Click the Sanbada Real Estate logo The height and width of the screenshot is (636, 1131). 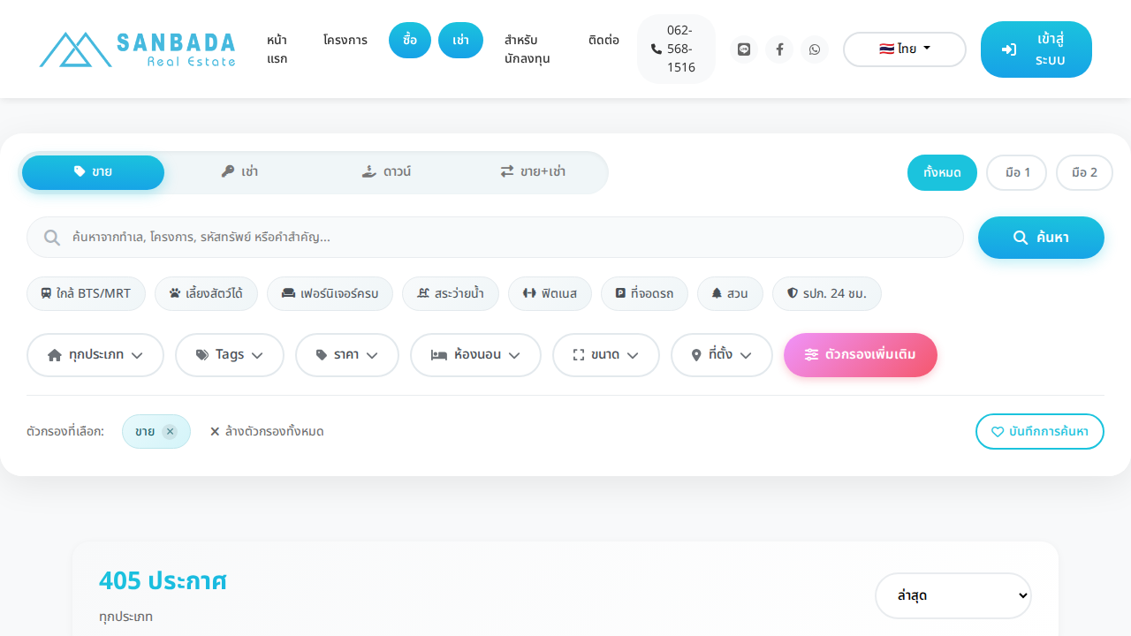138,49
